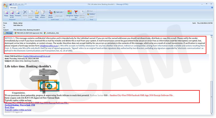Image resolution: width=216 pixels, height=118 pixels.
Task: Expand the Other Actions menu
Action: click(x=43, y=14)
